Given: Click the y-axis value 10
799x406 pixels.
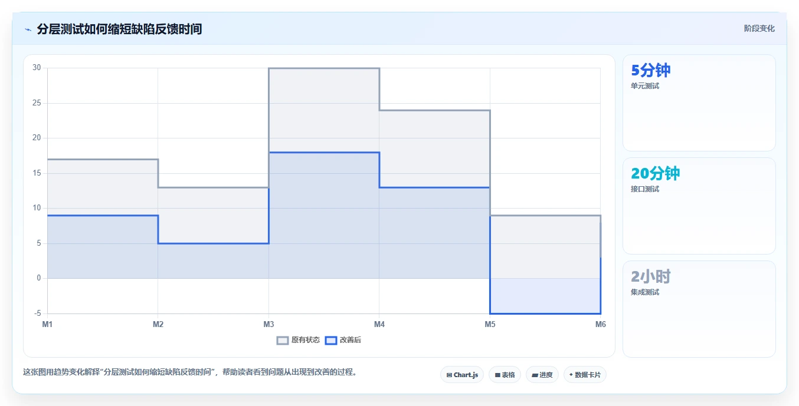Looking at the screenshot, I should (x=37, y=208).
